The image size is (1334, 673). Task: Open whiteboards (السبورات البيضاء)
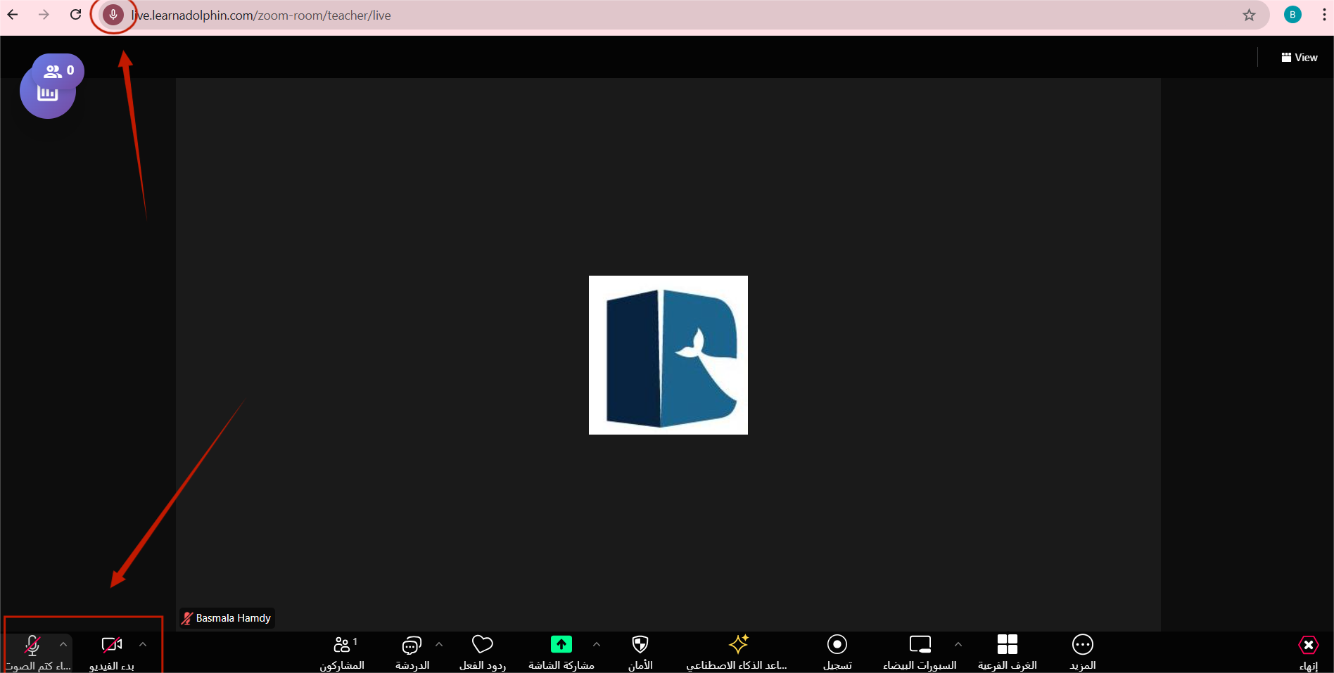(x=919, y=651)
